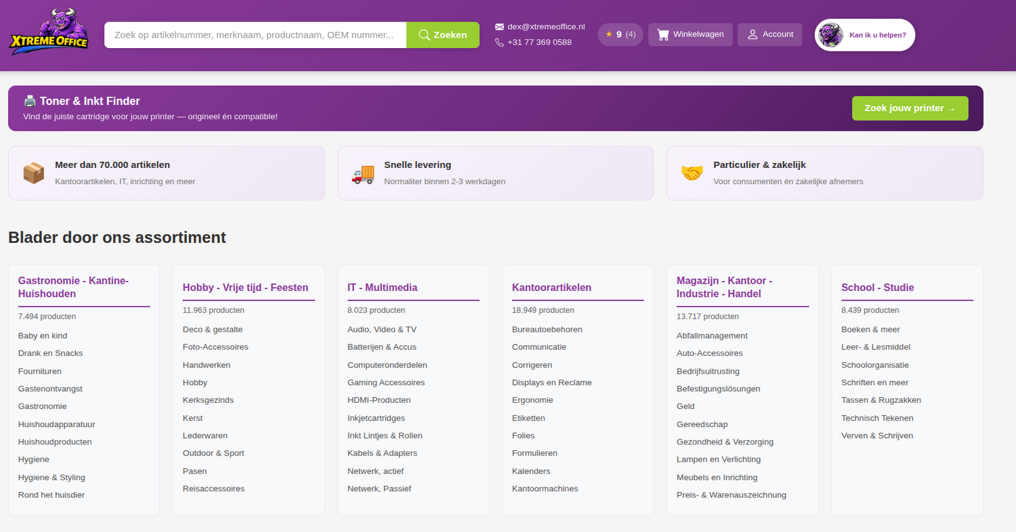Open the IT - Multimedia category heading
The height and width of the screenshot is (532, 1016).
coord(382,288)
